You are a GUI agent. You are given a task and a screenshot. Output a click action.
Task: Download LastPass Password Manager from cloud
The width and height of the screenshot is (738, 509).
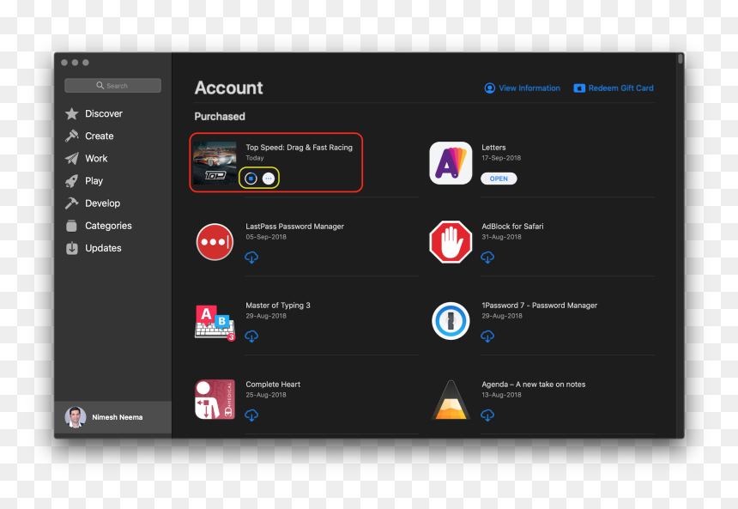point(251,258)
